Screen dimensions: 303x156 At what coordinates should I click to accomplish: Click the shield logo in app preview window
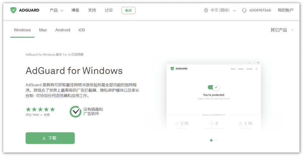[x=172, y=68]
